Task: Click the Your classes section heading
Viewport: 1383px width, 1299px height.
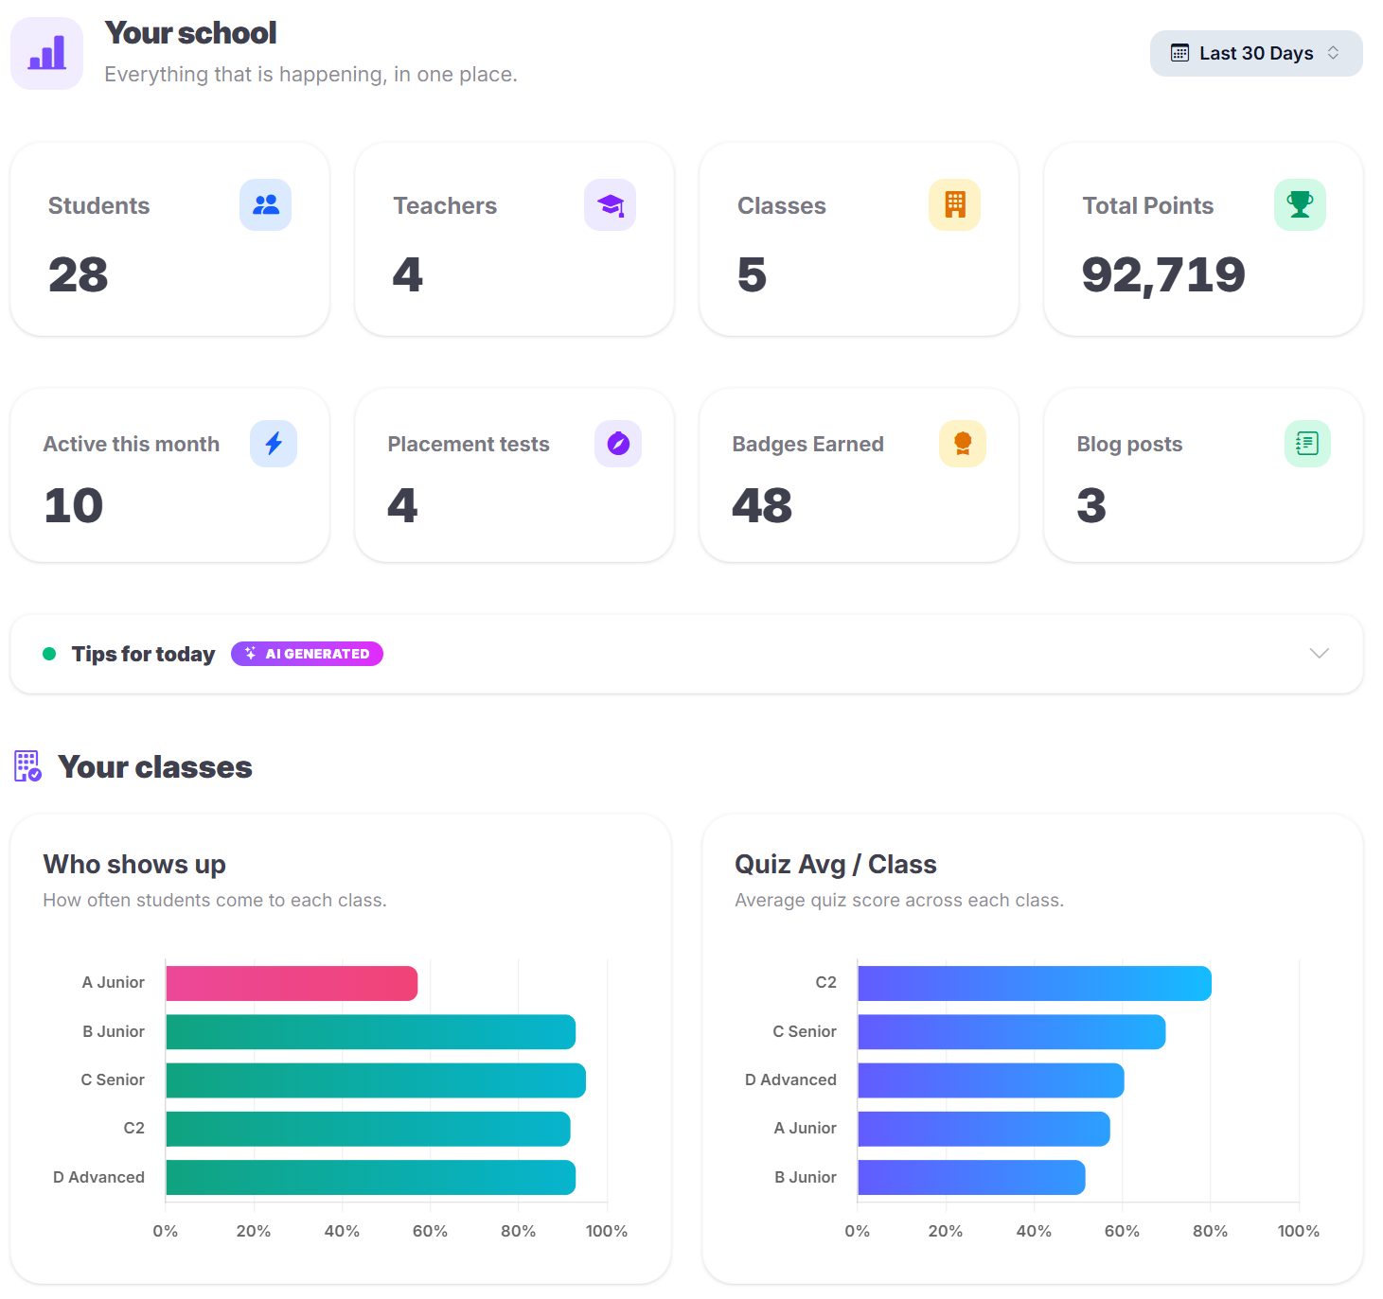Action: click(x=155, y=766)
